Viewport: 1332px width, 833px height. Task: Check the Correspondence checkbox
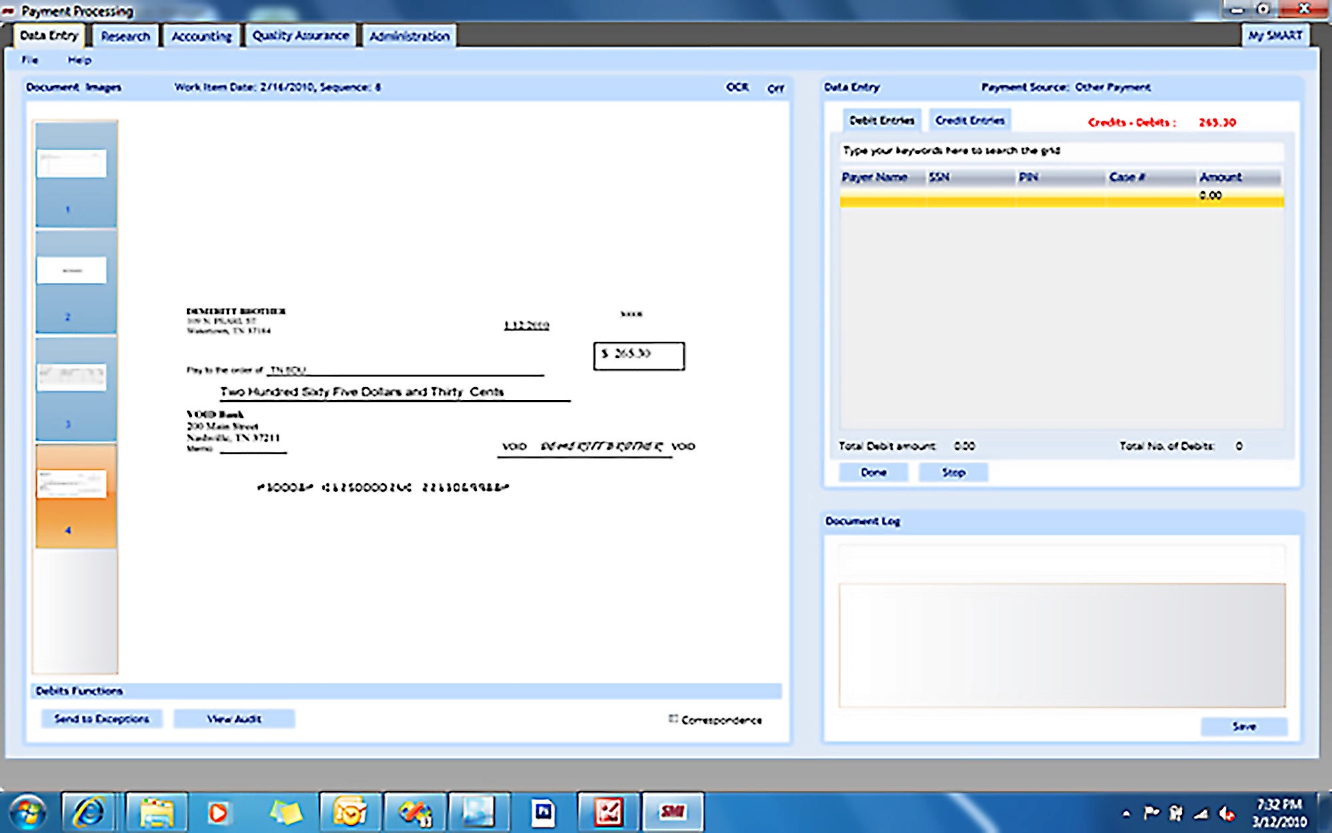point(673,719)
